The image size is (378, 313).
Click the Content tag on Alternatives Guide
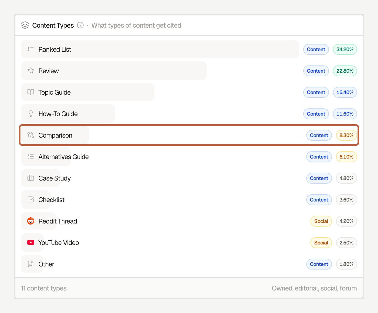(319, 157)
